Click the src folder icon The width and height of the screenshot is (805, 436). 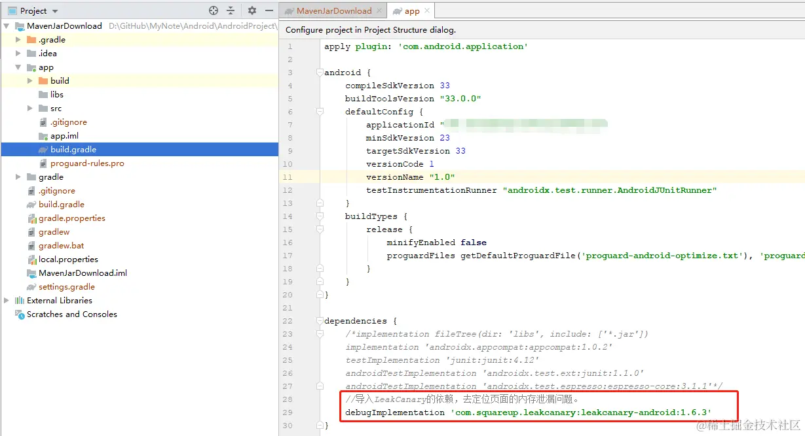pyautogui.click(x=43, y=109)
